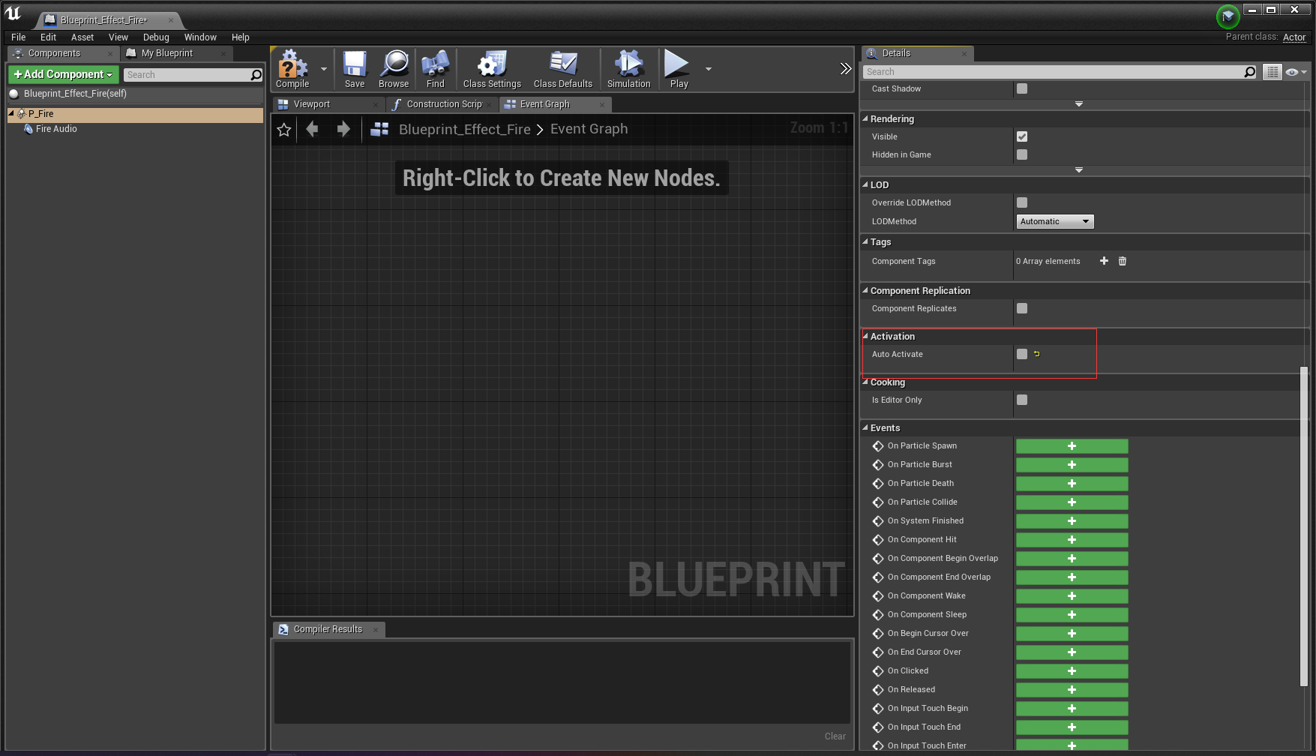Add On Particle Collide event
The width and height of the screenshot is (1316, 756).
pyautogui.click(x=1072, y=502)
